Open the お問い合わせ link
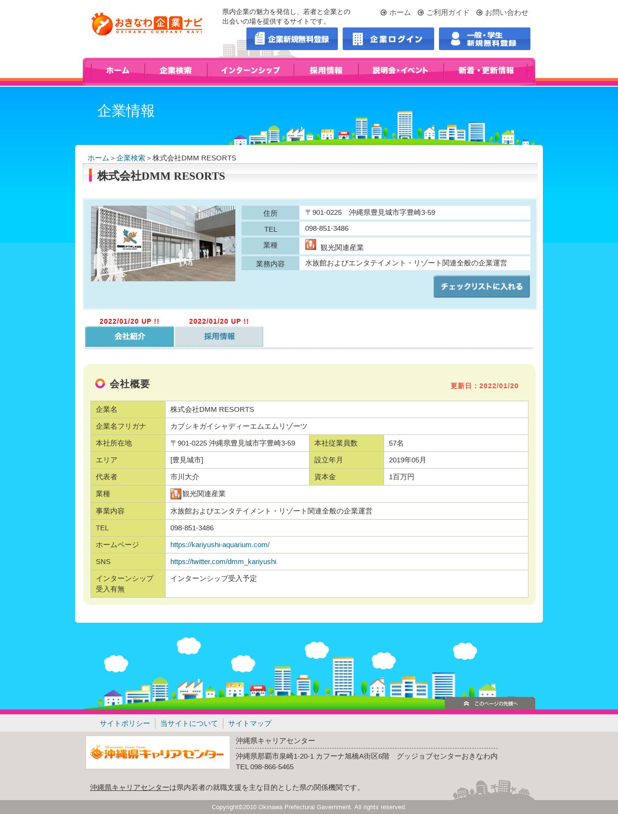 pyautogui.click(x=506, y=13)
